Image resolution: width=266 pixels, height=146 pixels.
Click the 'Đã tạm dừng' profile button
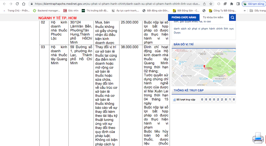point(254,4)
